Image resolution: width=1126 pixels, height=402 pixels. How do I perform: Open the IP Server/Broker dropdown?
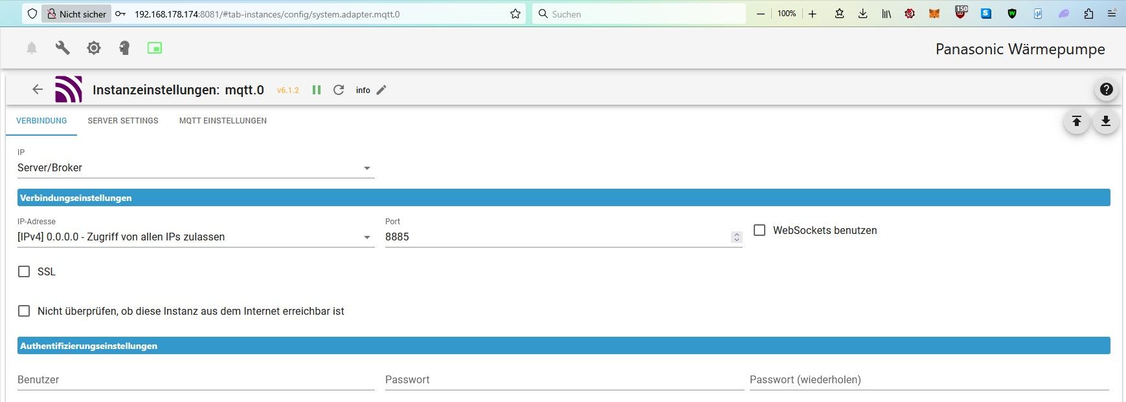coord(196,168)
